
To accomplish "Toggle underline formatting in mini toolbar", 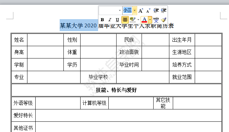I will pyautogui.click(x=117, y=20).
